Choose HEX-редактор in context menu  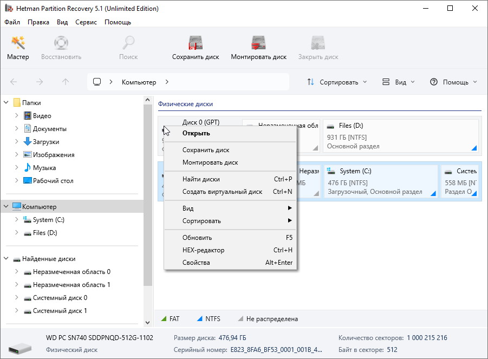point(230,250)
